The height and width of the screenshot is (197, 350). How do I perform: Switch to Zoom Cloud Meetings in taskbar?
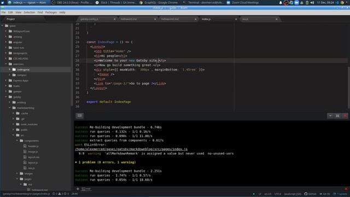pos(243,3)
